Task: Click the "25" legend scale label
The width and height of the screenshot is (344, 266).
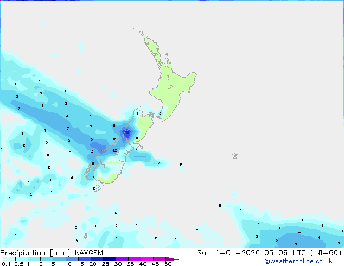Action: (105, 264)
